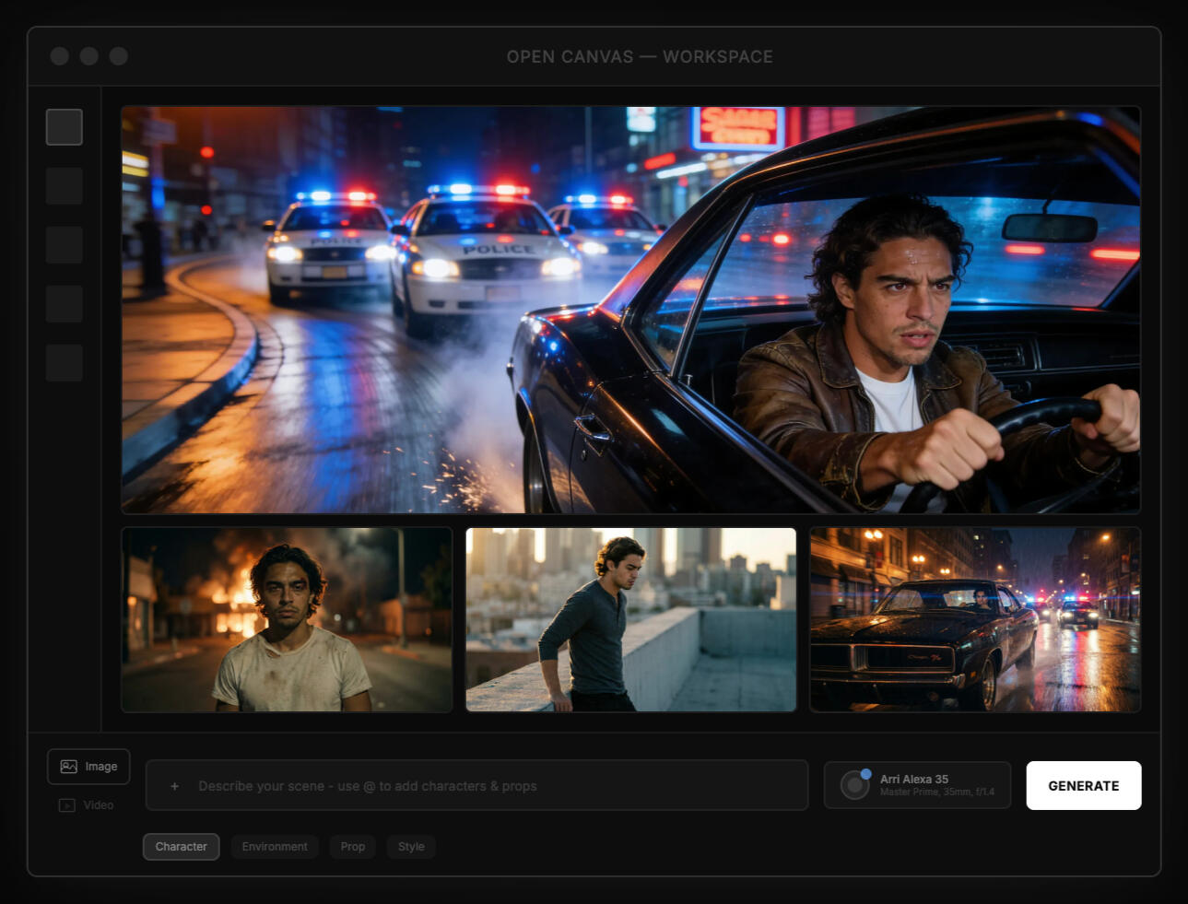This screenshot has height=904, width=1188.
Task: Click the fourth square in the left sidebar
Action: click(x=65, y=304)
